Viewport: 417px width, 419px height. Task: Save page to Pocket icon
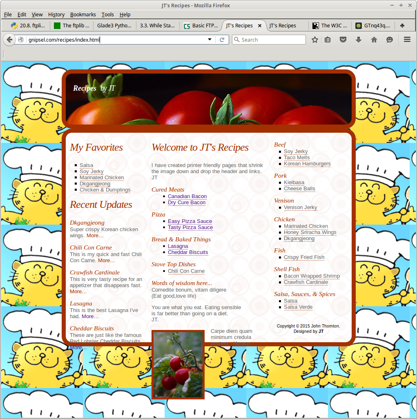[343, 40]
